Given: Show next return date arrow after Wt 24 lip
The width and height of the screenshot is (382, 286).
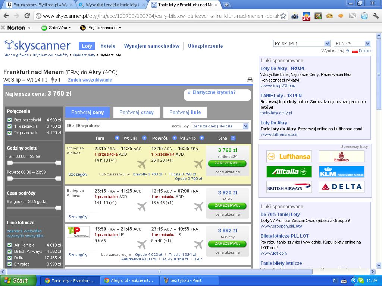Looking at the screenshot, I should click(x=202, y=138).
